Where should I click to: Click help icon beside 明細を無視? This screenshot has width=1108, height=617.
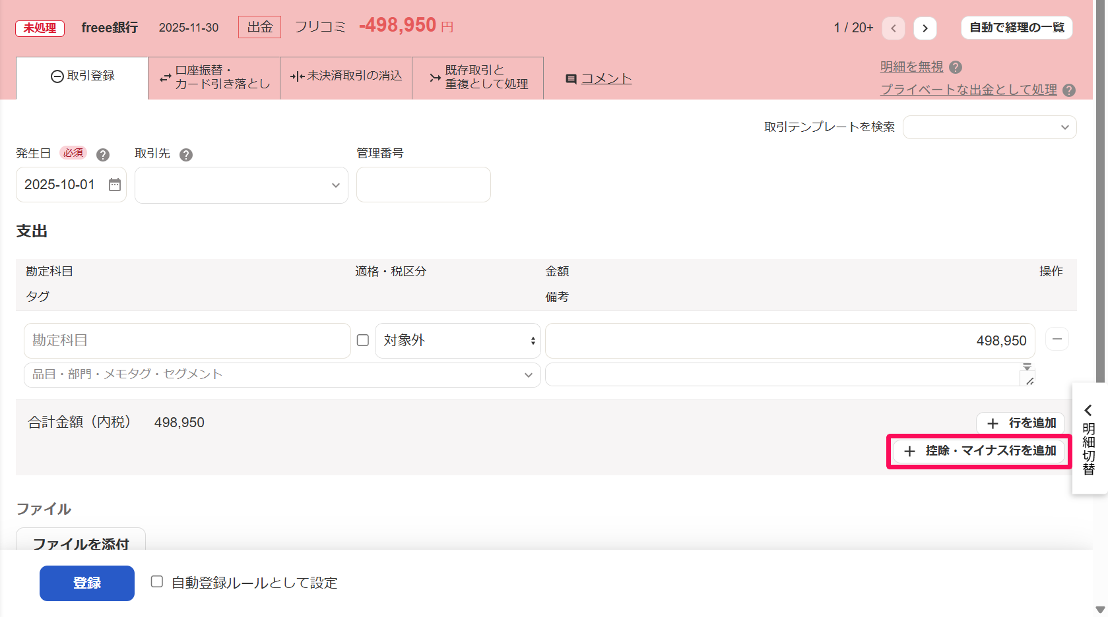tap(956, 67)
